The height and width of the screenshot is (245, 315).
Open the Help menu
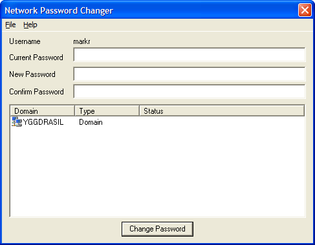coord(30,25)
